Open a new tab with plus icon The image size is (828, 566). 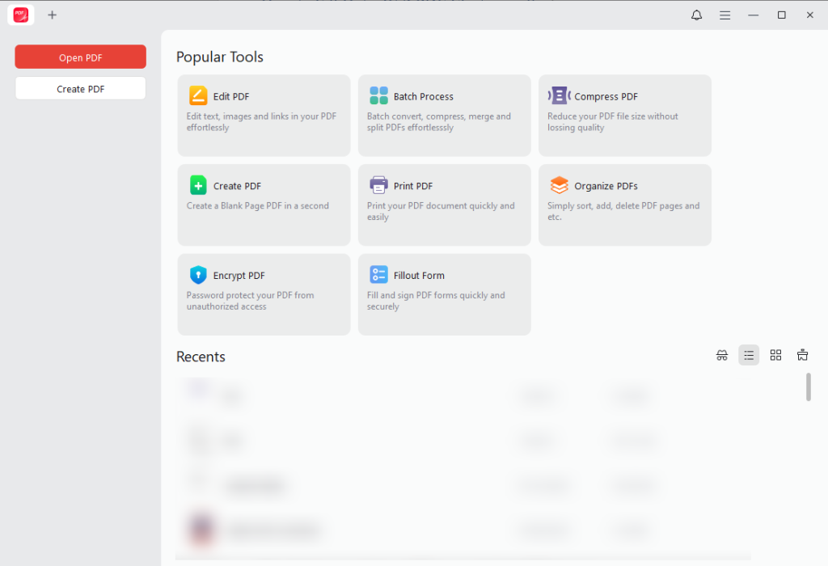click(x=52, y=15)
